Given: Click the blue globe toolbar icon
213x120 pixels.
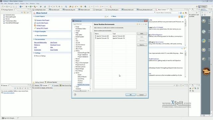Looking at the screenshot, I should point(20,7).
